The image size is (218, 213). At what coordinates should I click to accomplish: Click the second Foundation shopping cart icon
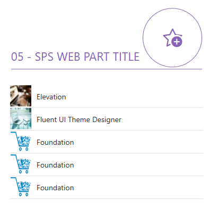coord(21,164)
